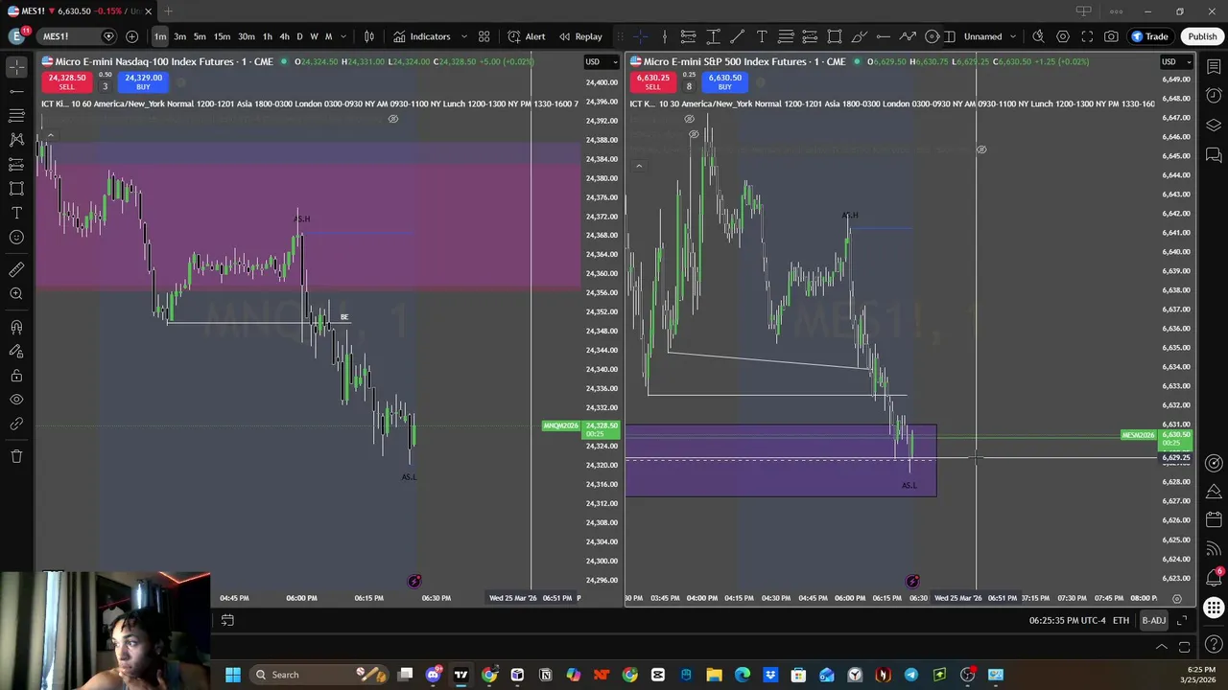The width and height of the screenshot is (1228, 690).
Task: Toggle ETH extended trading hours session
Action: [x=1121, y=620]
